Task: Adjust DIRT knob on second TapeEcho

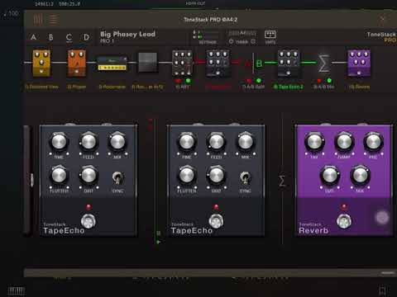Action: [x=216, y=176]
